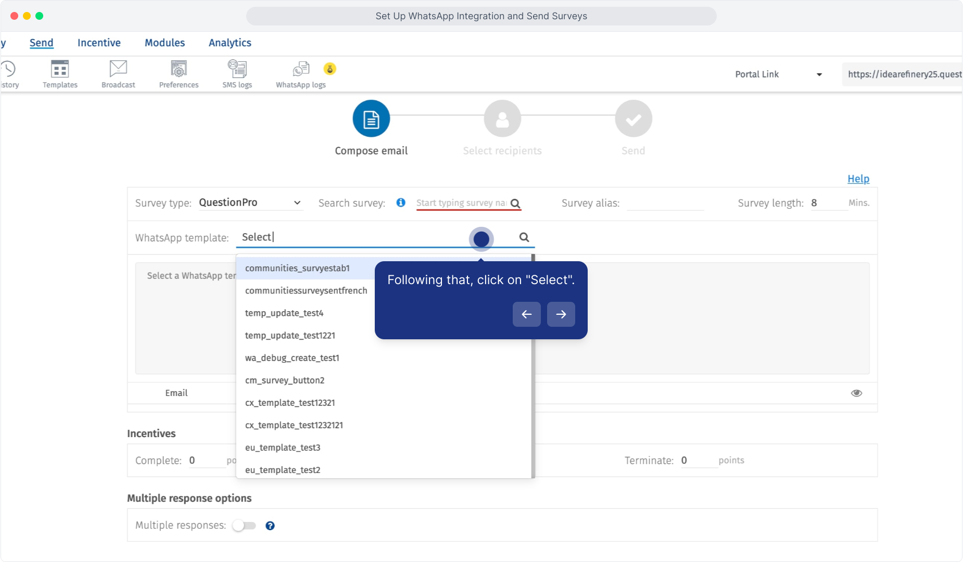Select cx_template_test12321 option
The image size is (963, 562).
pos(384,403)
